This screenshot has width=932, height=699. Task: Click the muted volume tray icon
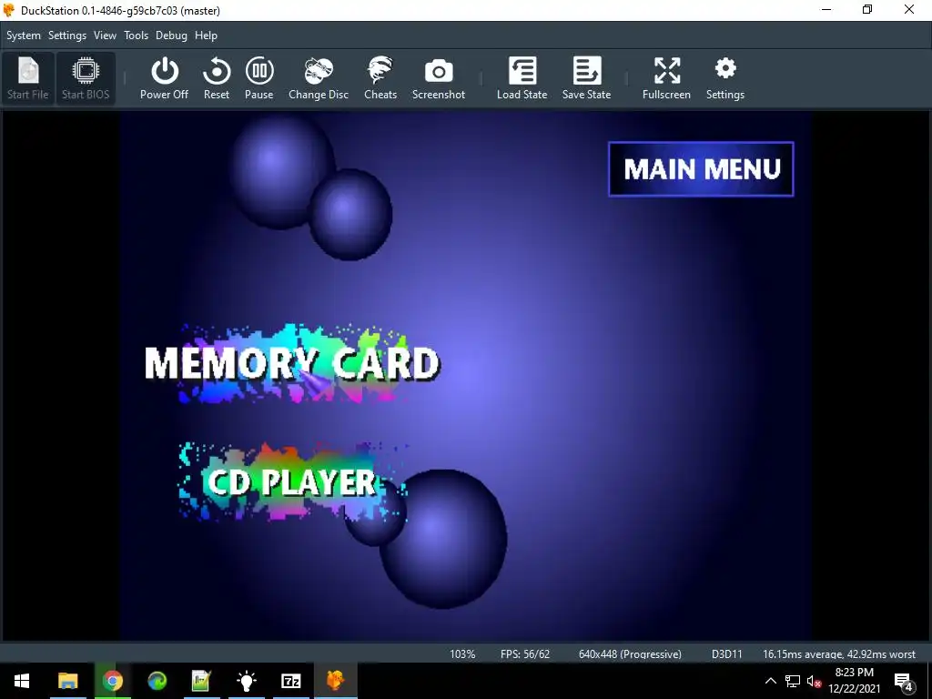pyautogui.click(x=814, y=681)
